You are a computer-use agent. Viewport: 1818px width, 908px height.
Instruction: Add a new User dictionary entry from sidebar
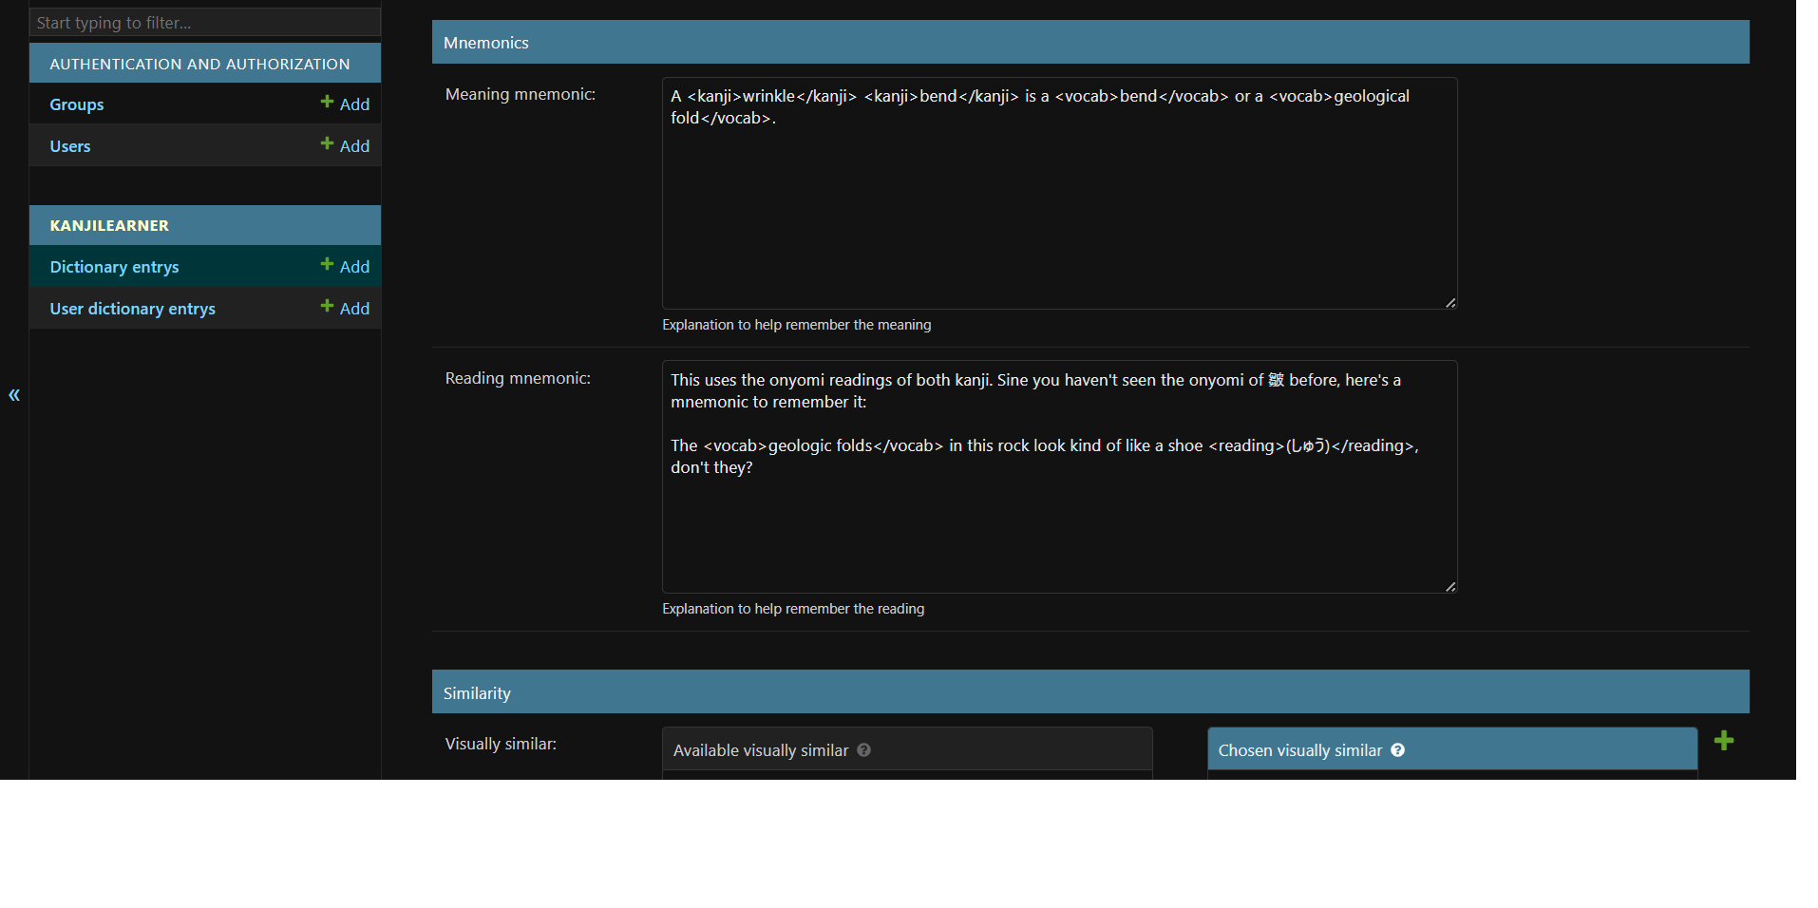click(x=345, y=308)
